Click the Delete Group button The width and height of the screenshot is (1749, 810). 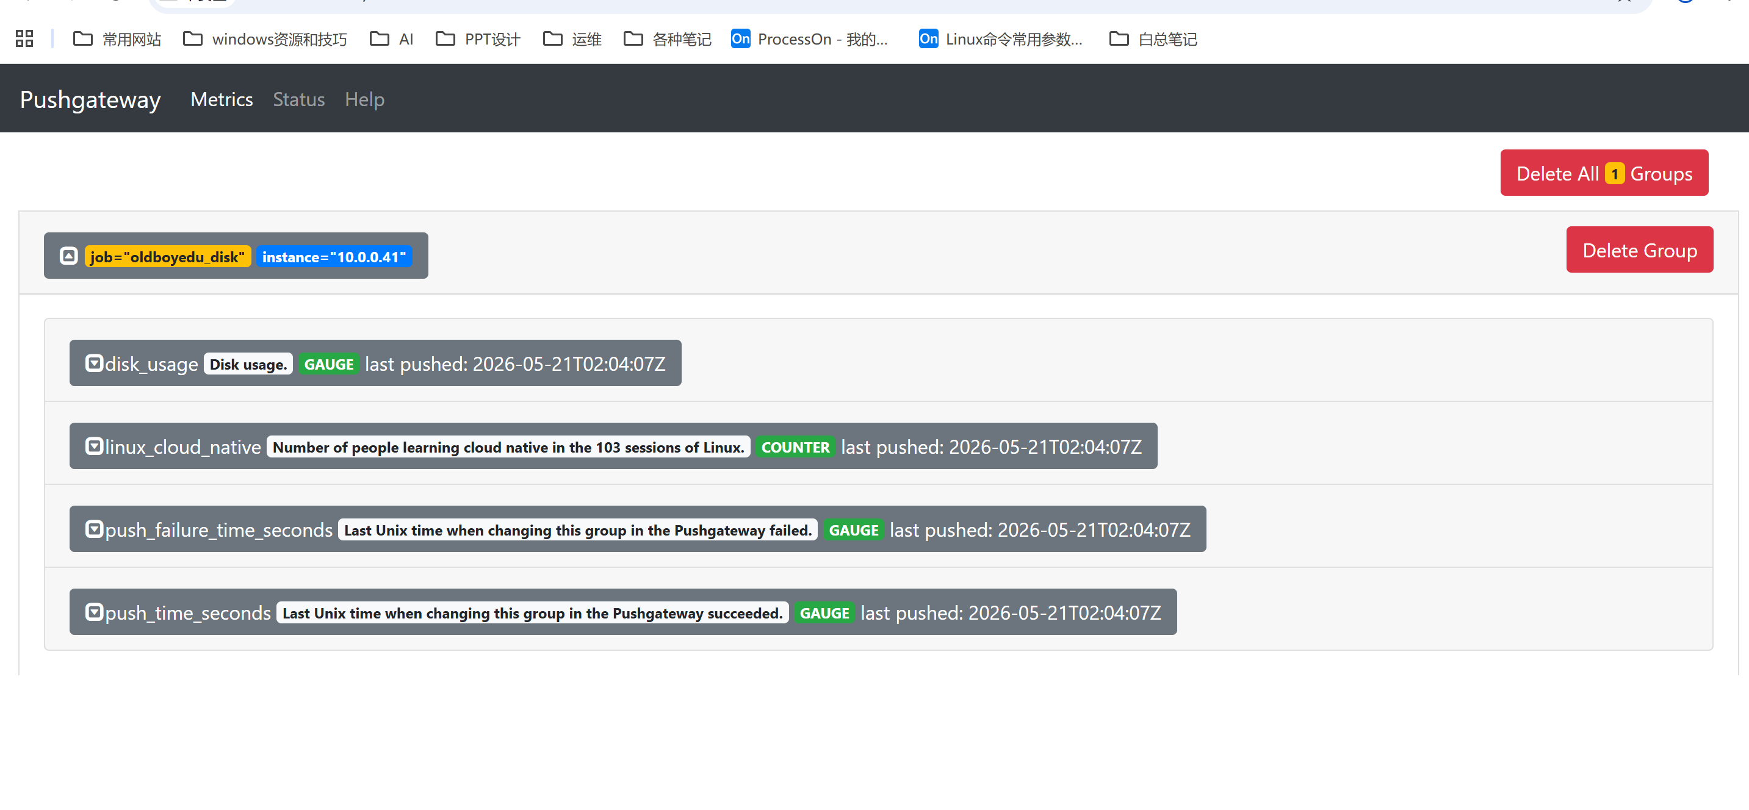pyautogui.click(x=1639, y=249)
